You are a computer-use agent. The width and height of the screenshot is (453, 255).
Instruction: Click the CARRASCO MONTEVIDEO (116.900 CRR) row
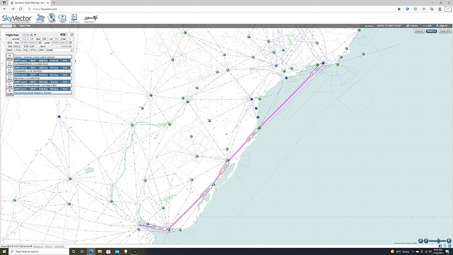pyautogui.click(x=43, y=85)
